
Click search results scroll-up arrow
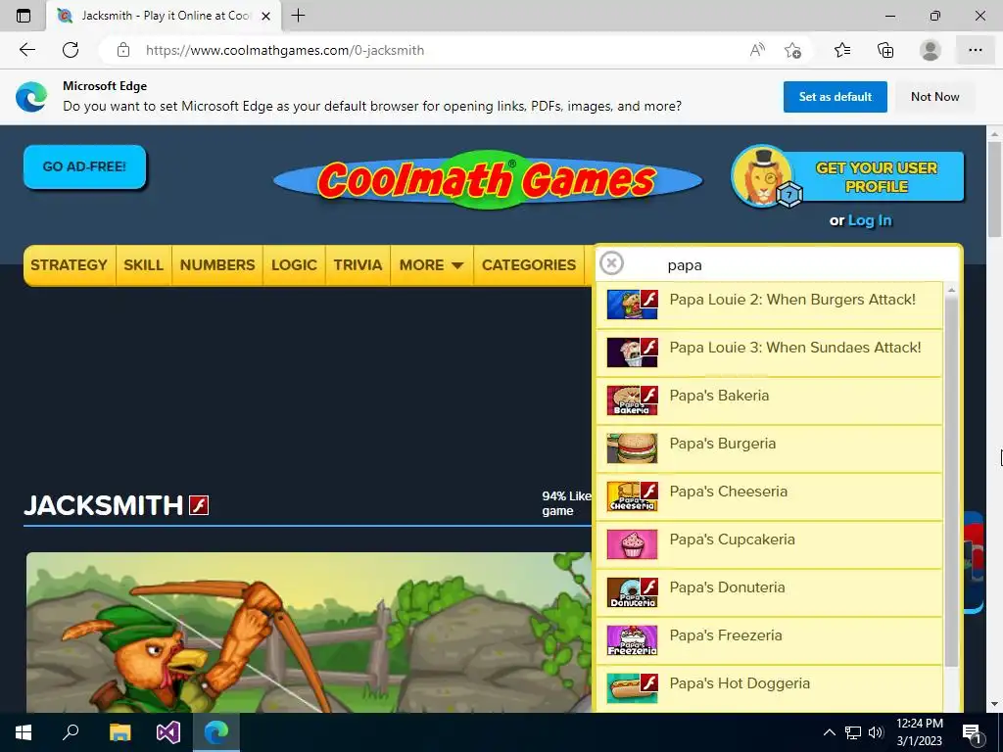[951, 290]
